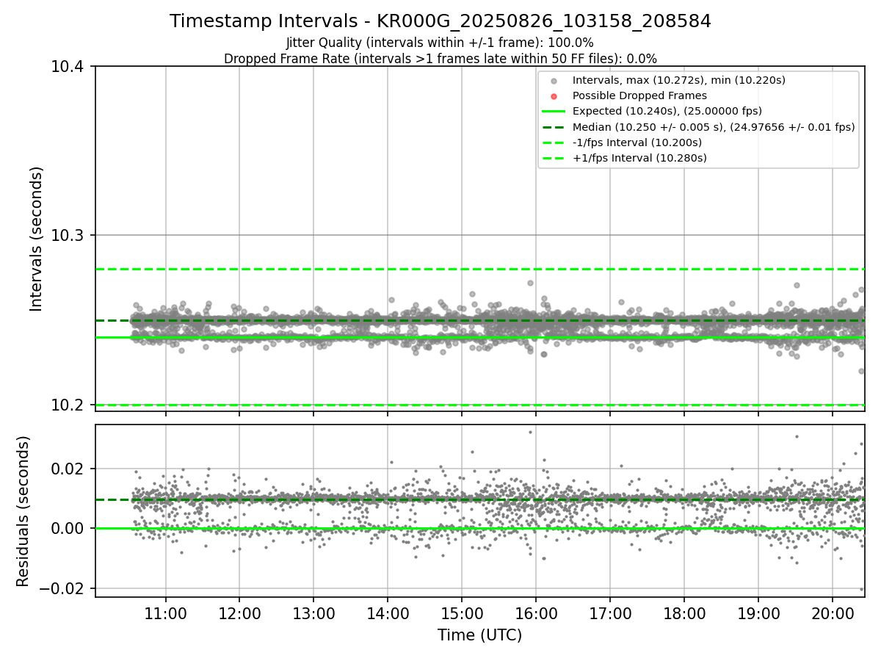Click the gray circle marker beside the Intervals legend entry
The image size is (881, 661).
click(554, 81)
